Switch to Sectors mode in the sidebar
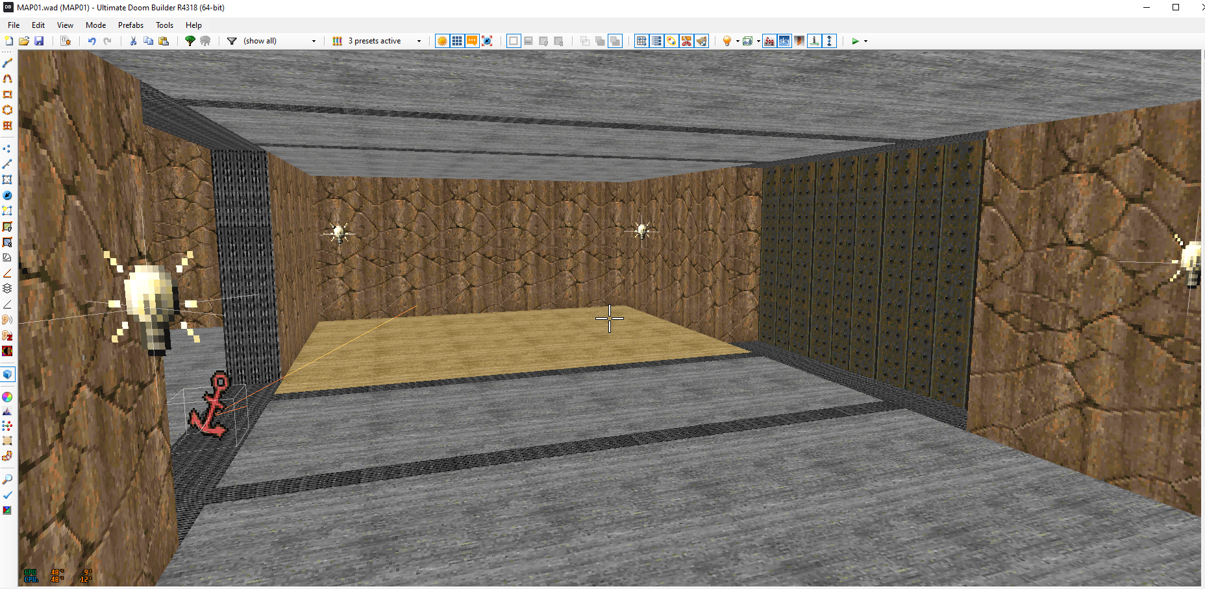 point(8,180)
